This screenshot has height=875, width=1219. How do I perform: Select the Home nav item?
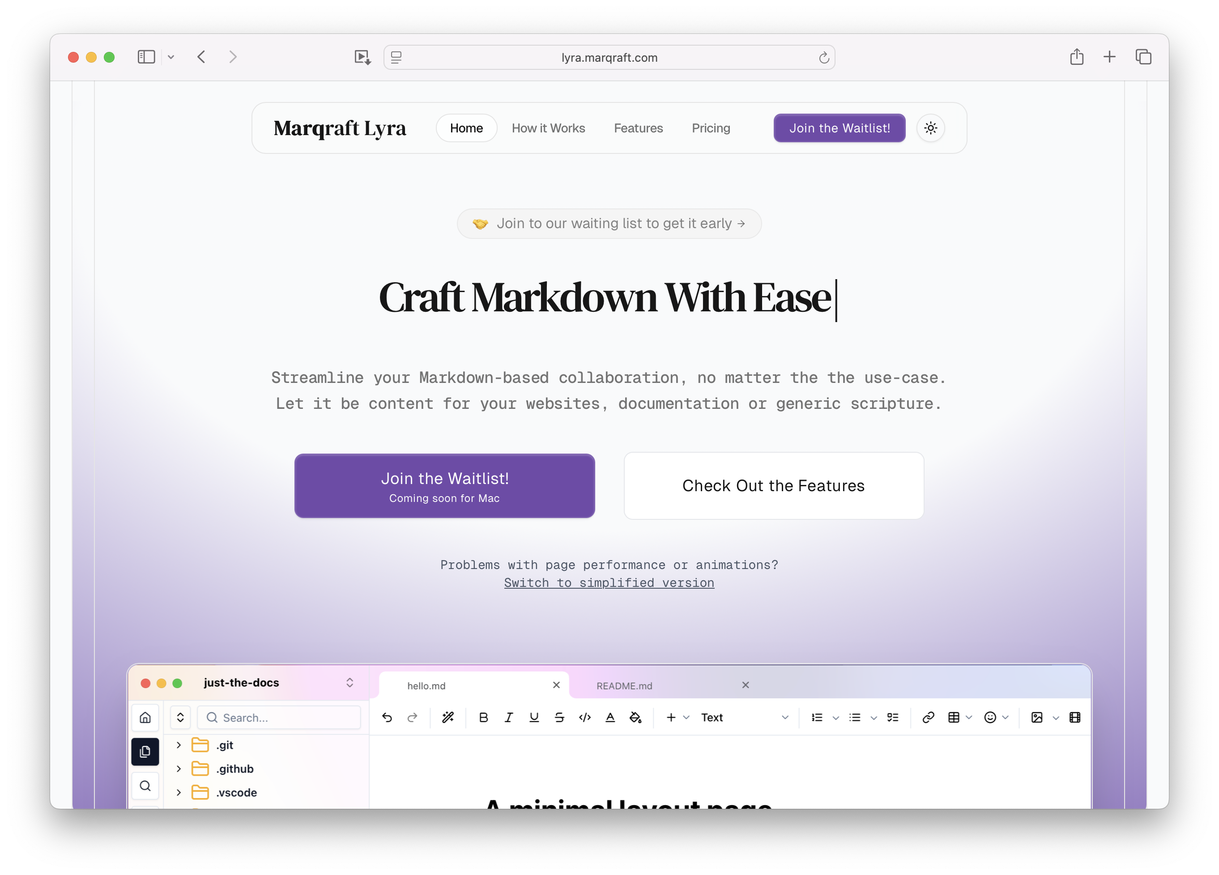click(466, 128)
